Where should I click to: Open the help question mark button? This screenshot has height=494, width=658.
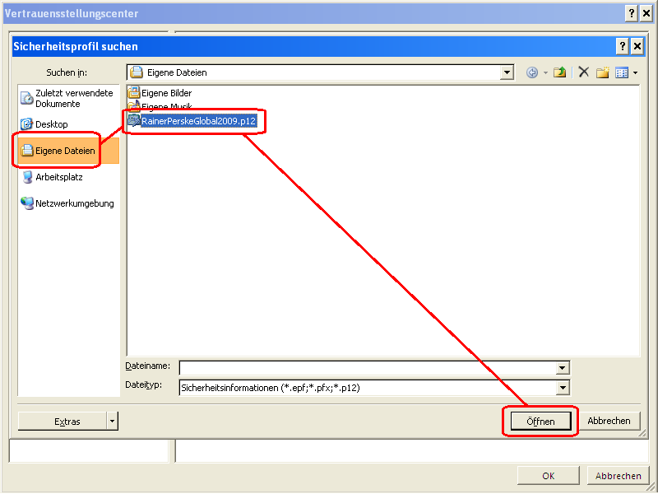click(x=622, y=46)
